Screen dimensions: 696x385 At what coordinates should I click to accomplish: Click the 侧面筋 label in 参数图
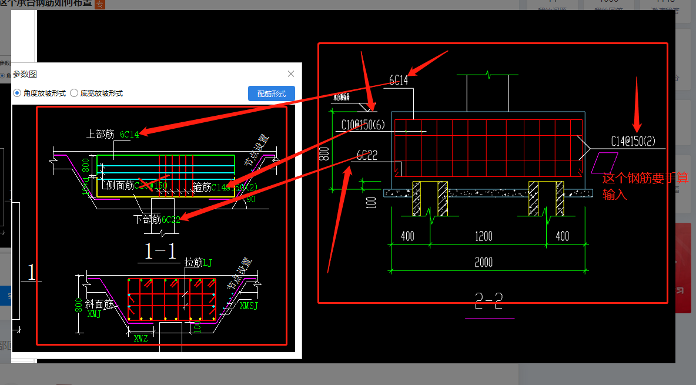pyautogui.click(x=120, y=185)
